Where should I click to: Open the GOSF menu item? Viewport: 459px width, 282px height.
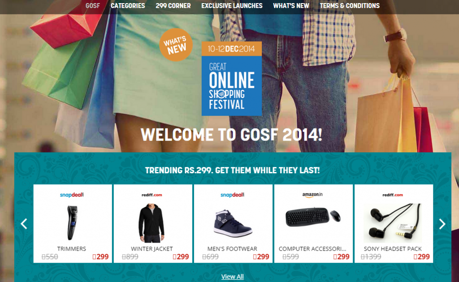tap(93, 6)
